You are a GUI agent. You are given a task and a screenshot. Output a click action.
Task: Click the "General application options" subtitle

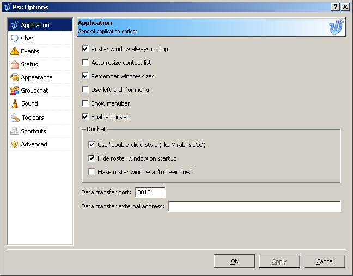point(108,32)
